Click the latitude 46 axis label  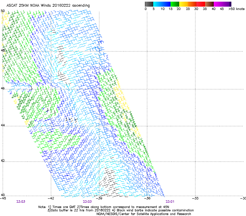(x=3, y=88)
